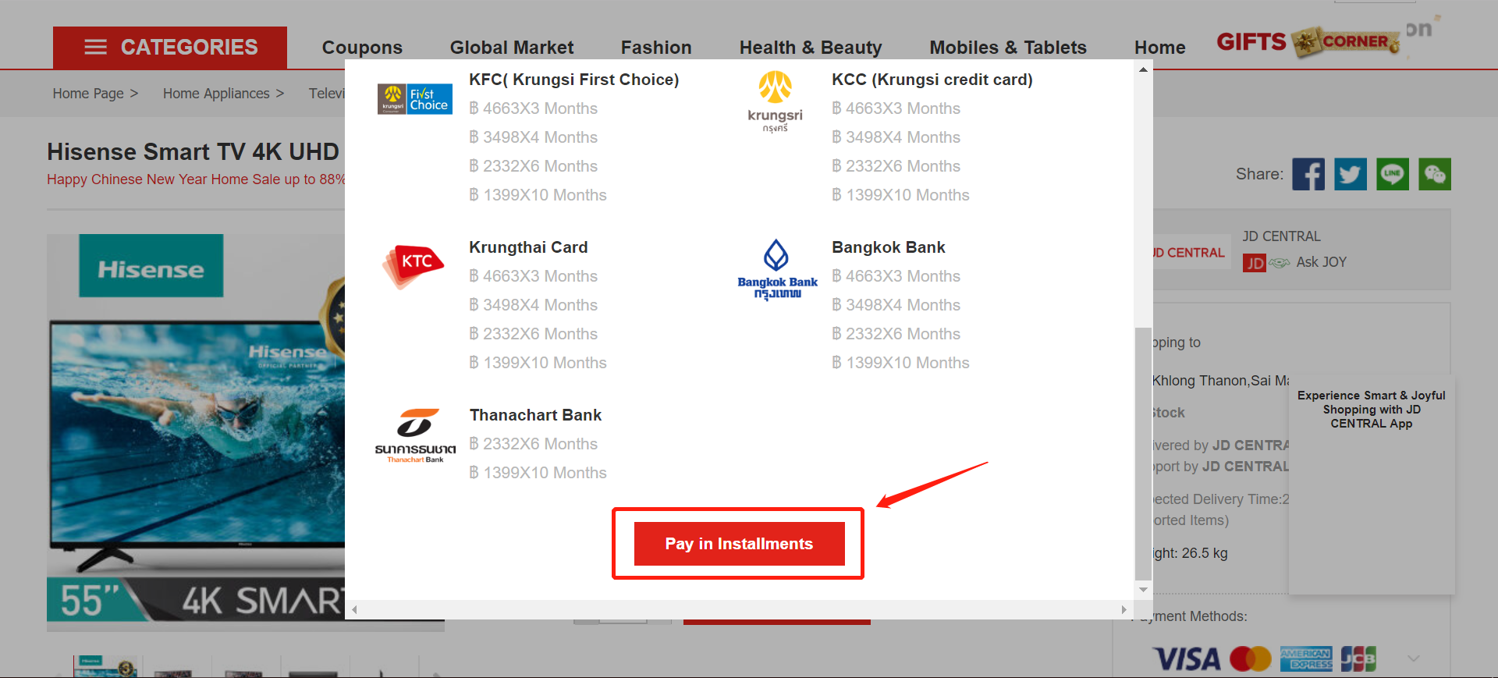
Task: Click the Khlong Thanon shipping address text
Action: click(1220, 381)
